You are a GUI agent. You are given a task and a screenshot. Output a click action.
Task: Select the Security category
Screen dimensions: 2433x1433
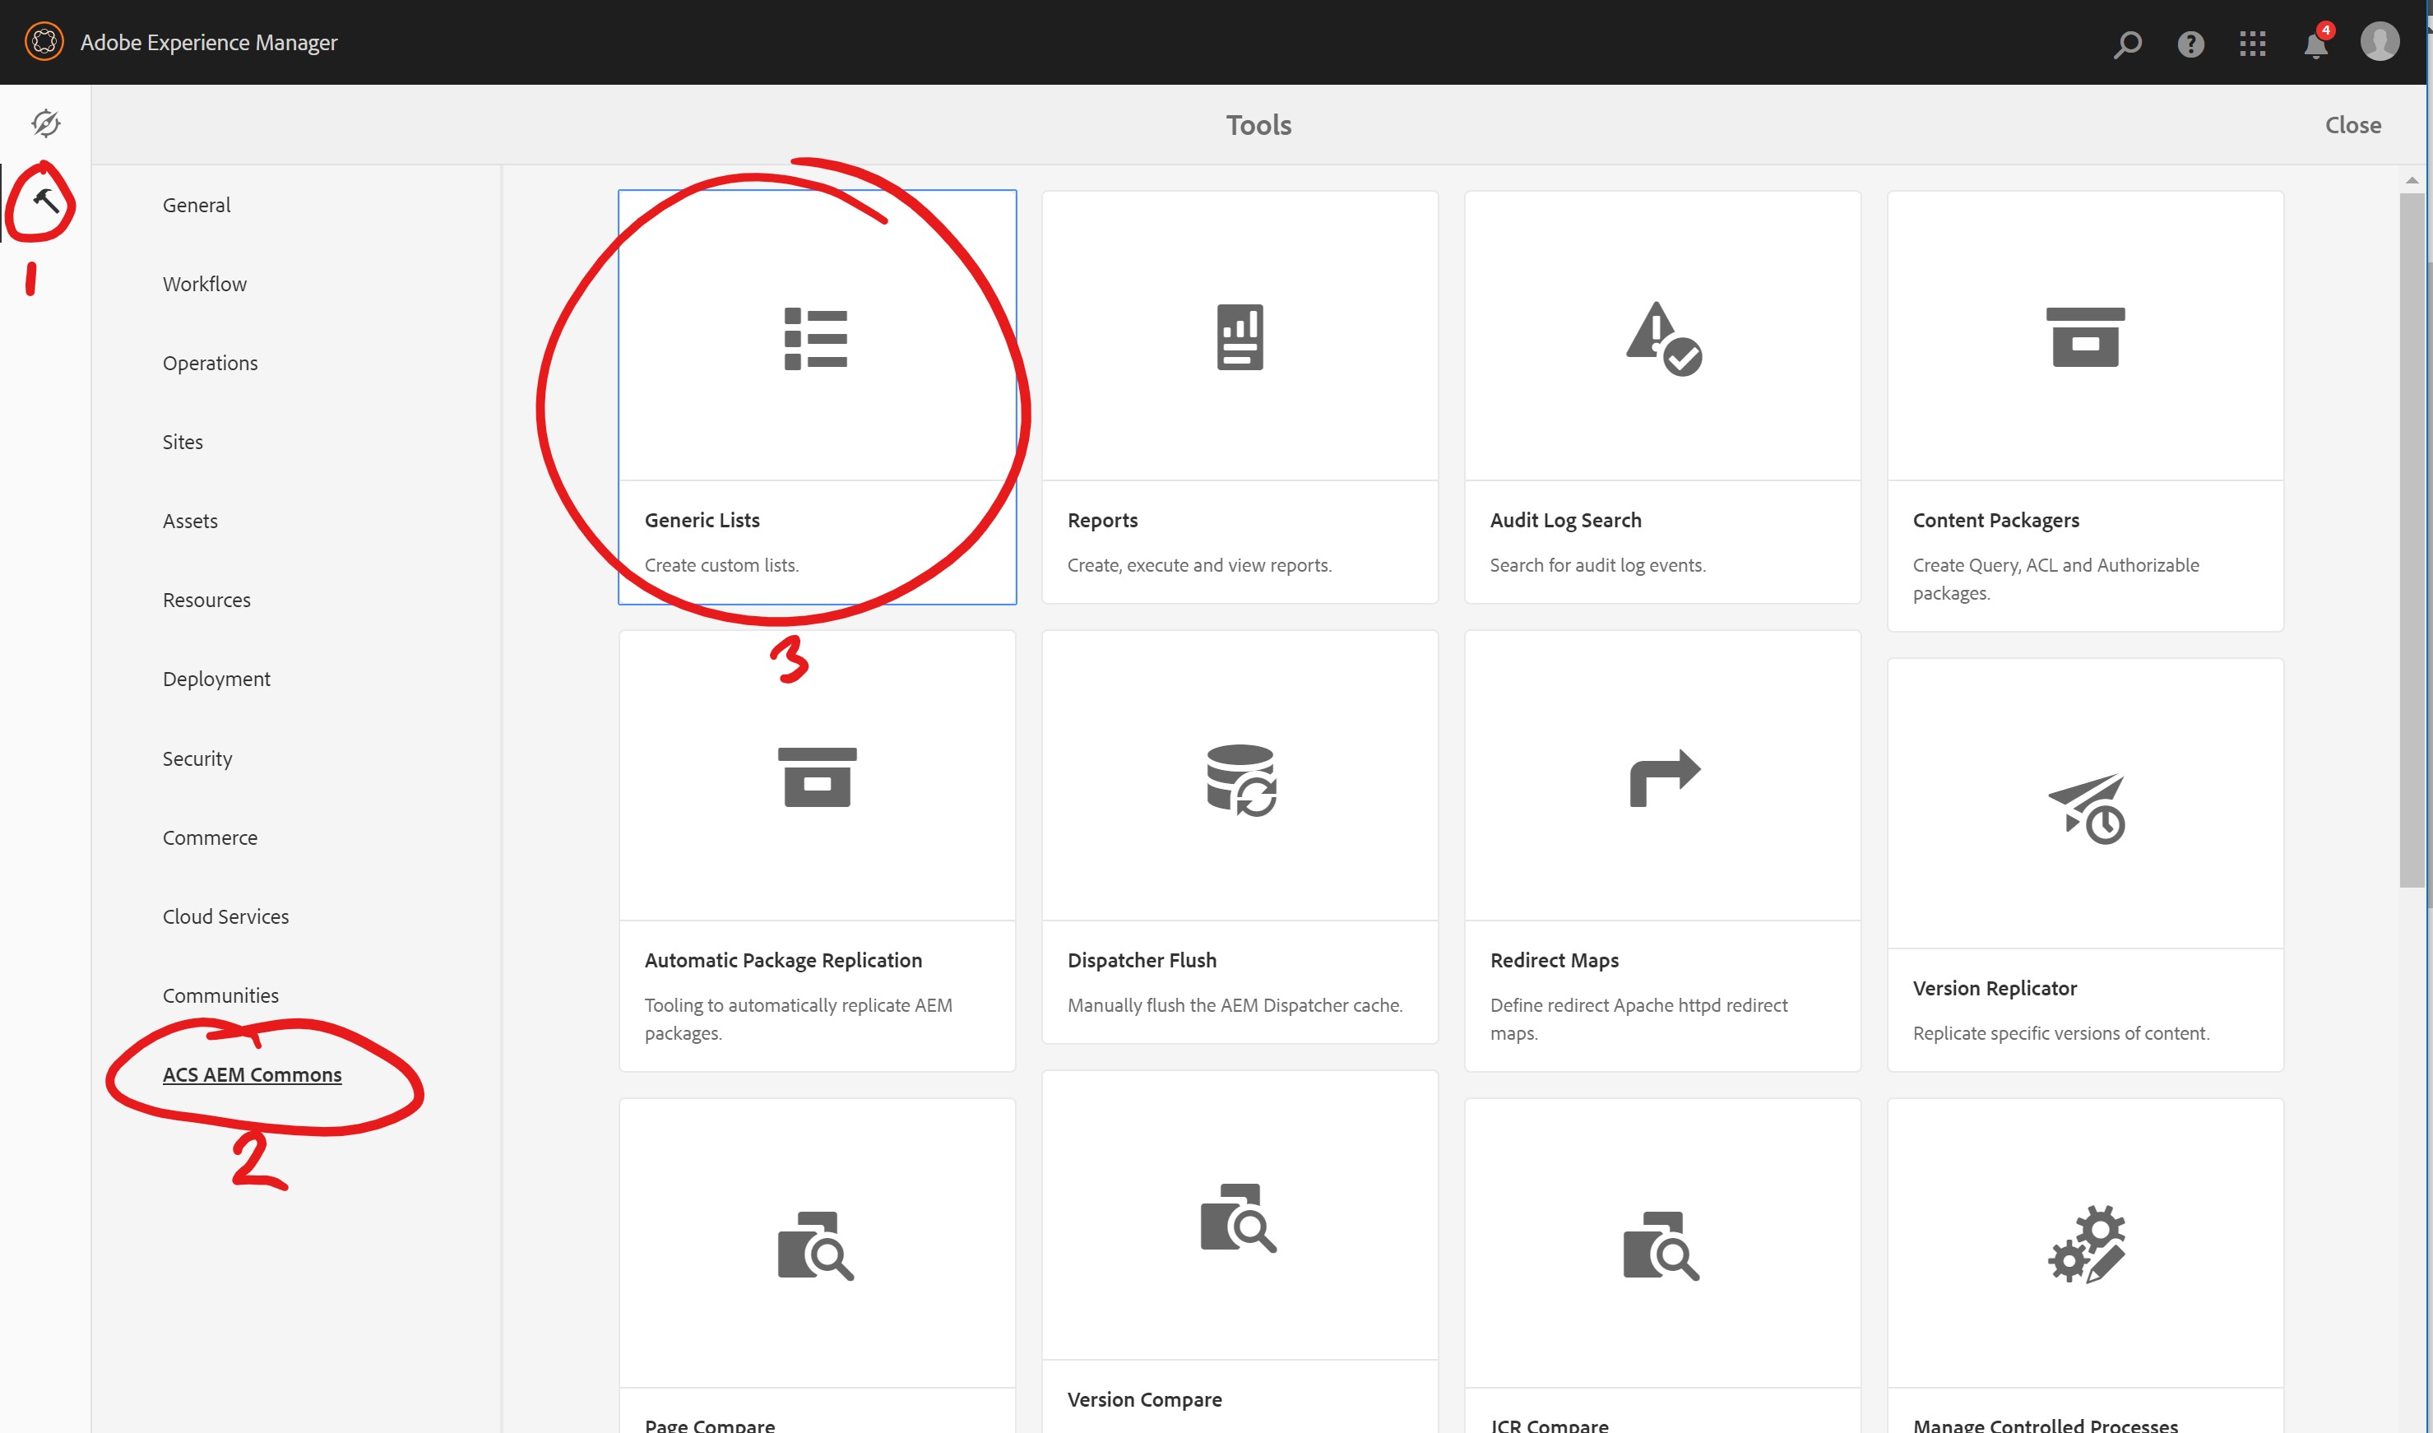point(197,759)
